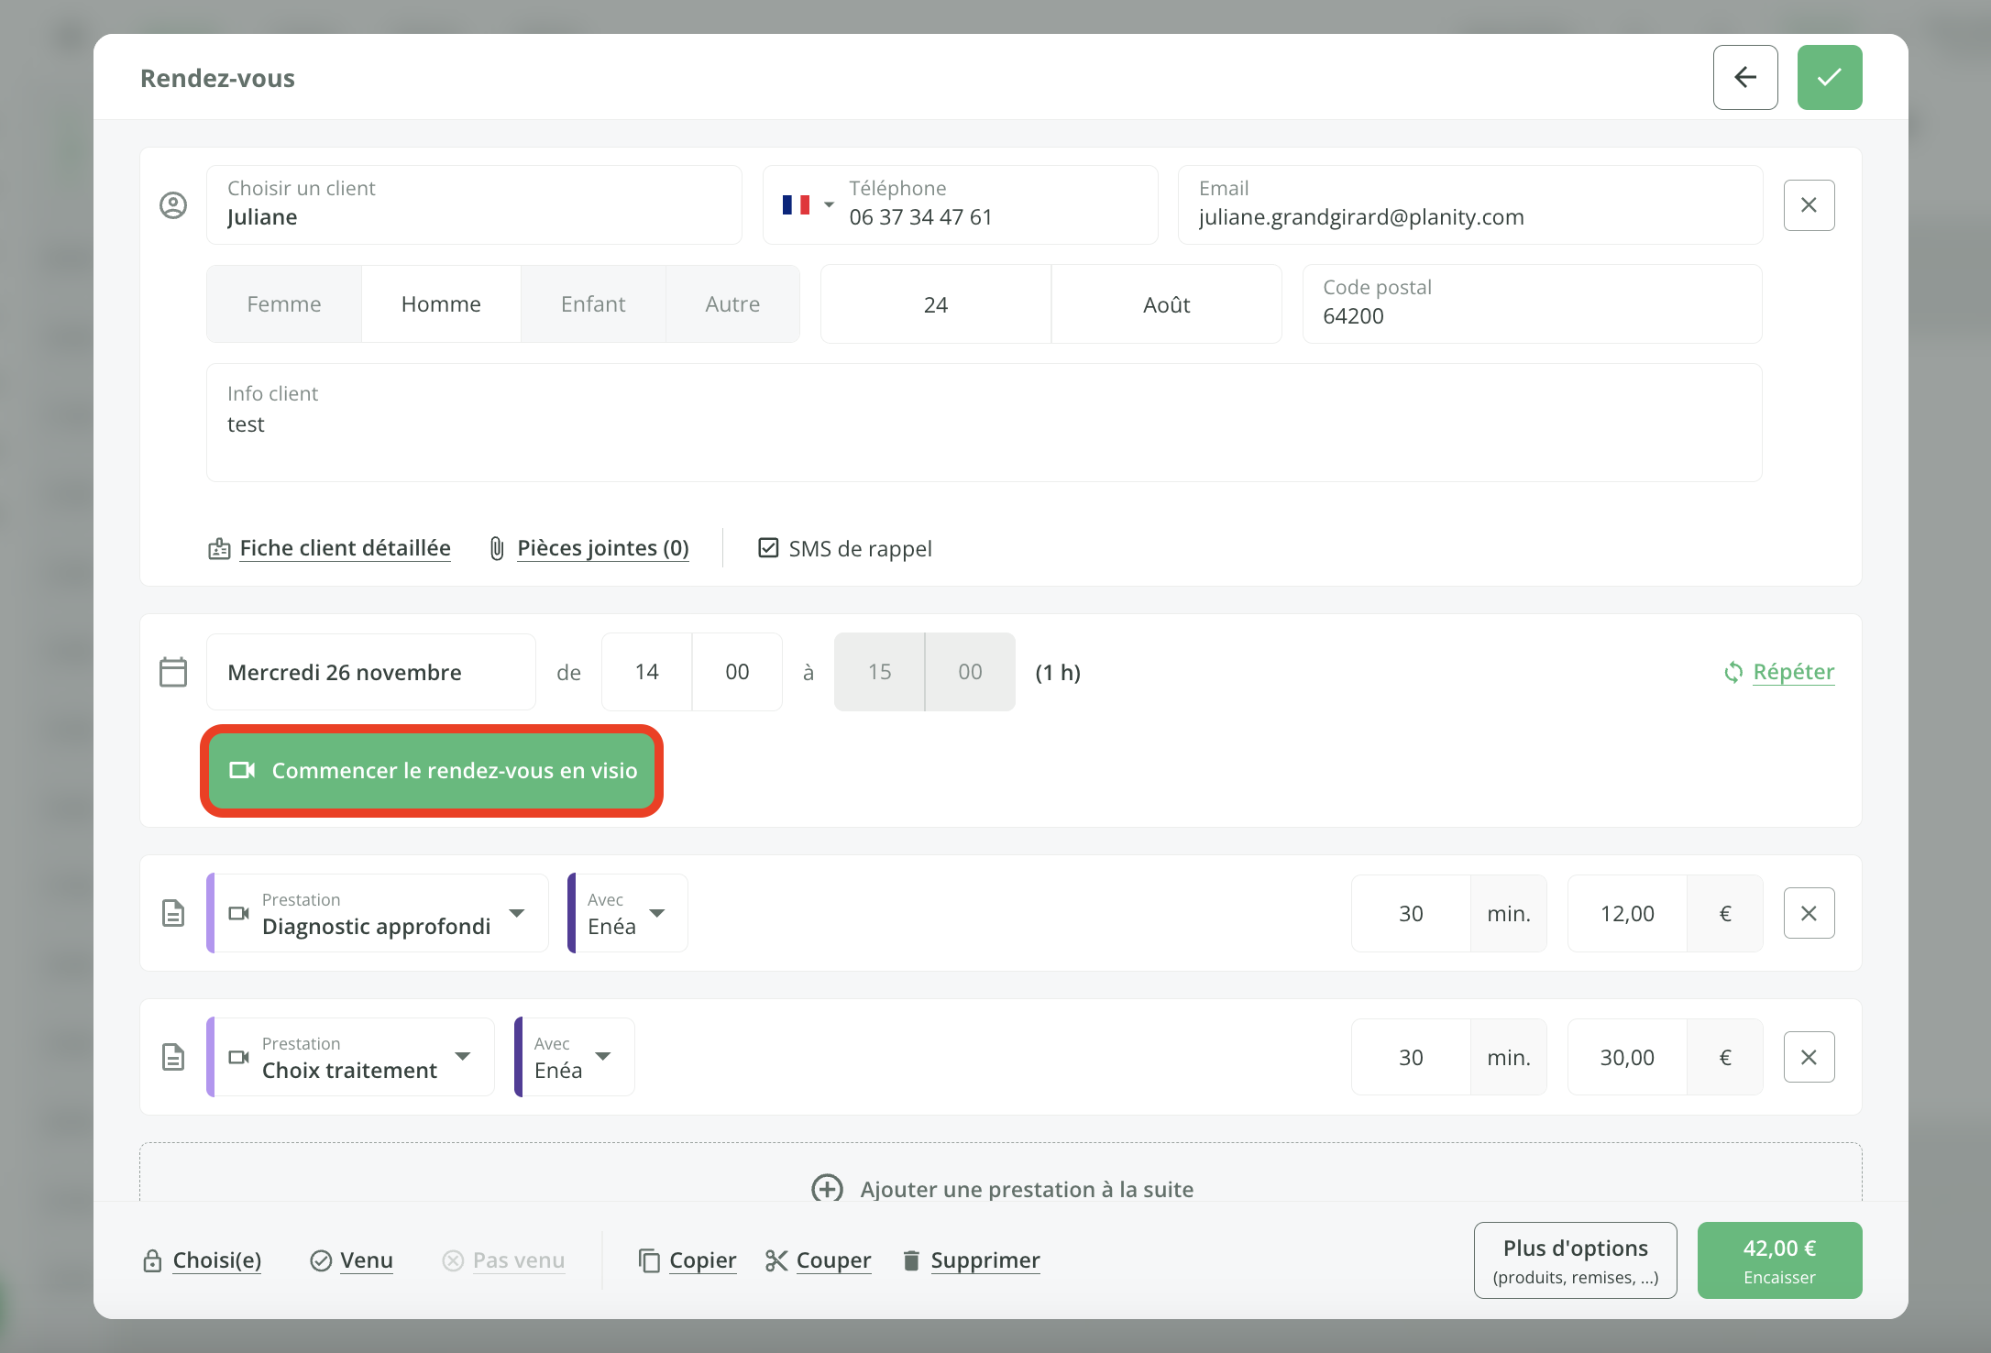Confirm with the green checkmark button
The image size is (1991, 1353).
(1829, 78)
